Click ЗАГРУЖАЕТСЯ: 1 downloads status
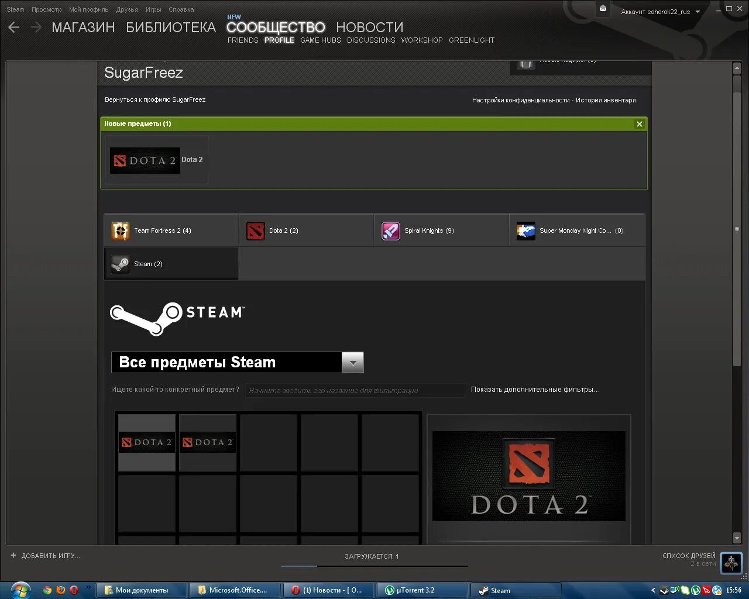This screenshot has height=599, width=749. tap(372, 556)
